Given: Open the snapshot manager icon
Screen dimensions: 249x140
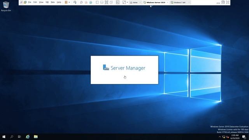Looking at the screenshot, I should click(91, 2).
